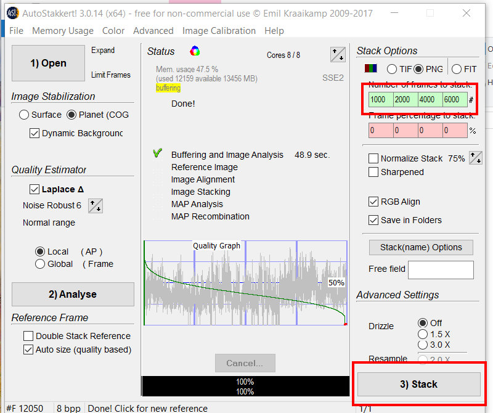Viewport: 493px width, 413px height.
Task: Click the Cancel... button
Action: point(245,363)
